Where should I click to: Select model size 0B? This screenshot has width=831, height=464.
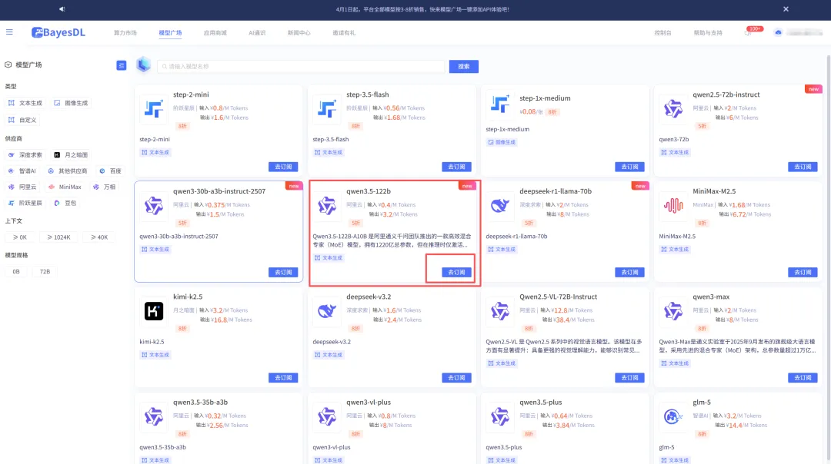16,271
